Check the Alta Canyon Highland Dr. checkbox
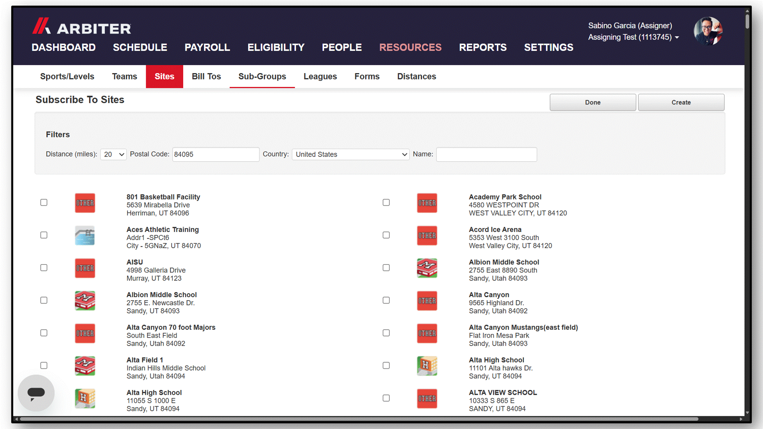This screenshot has width=763, height=429. coord(386,300)
